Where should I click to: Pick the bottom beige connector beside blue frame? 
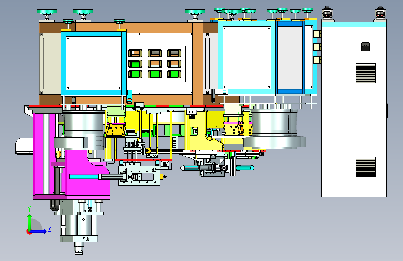coord(317,60)
